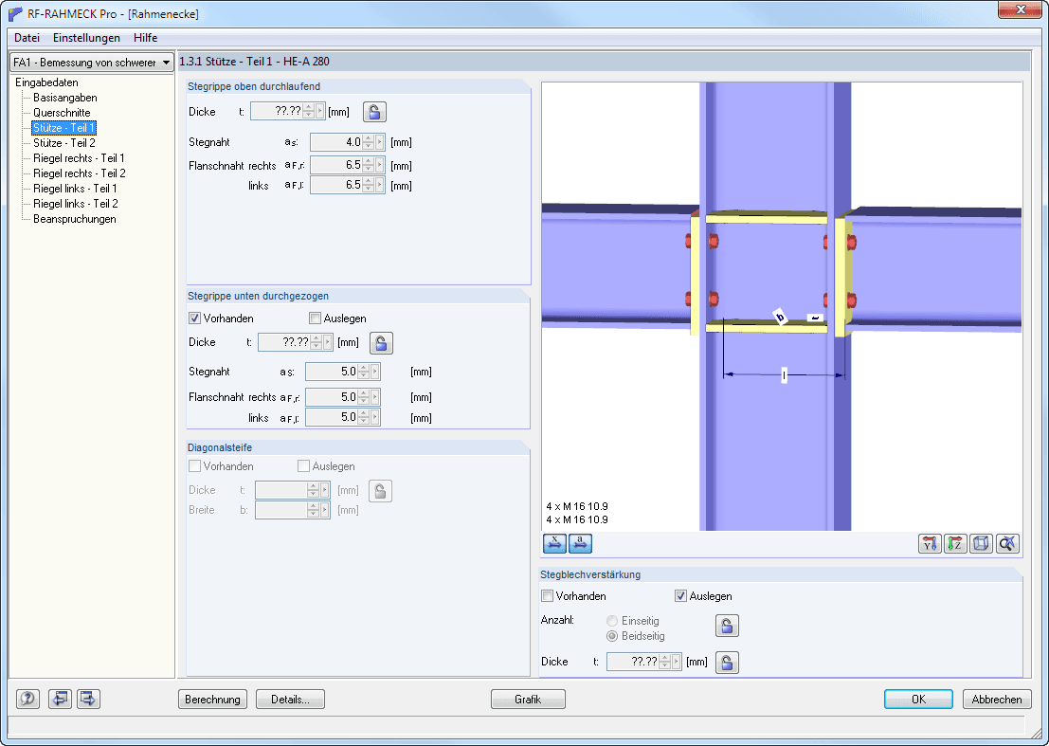
Task: Switch graphic to view along Z axis
Action: [955, 543]
